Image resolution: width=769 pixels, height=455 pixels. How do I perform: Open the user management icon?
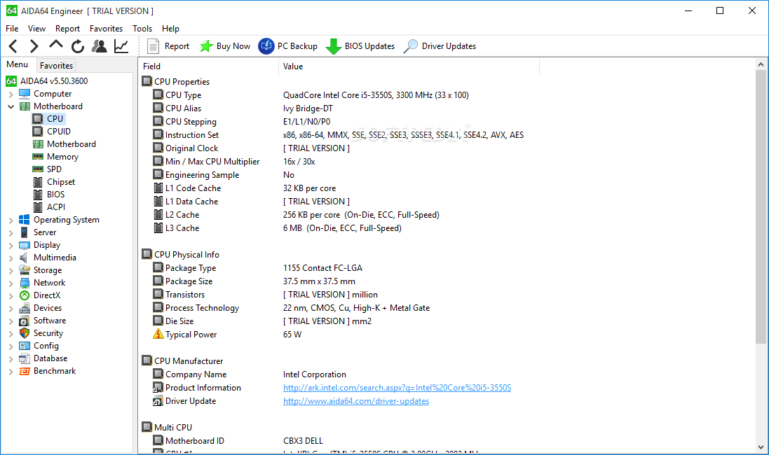coord(99,46)
